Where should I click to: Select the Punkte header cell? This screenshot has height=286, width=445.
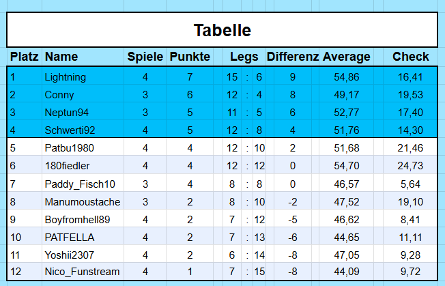click(190, 57)
